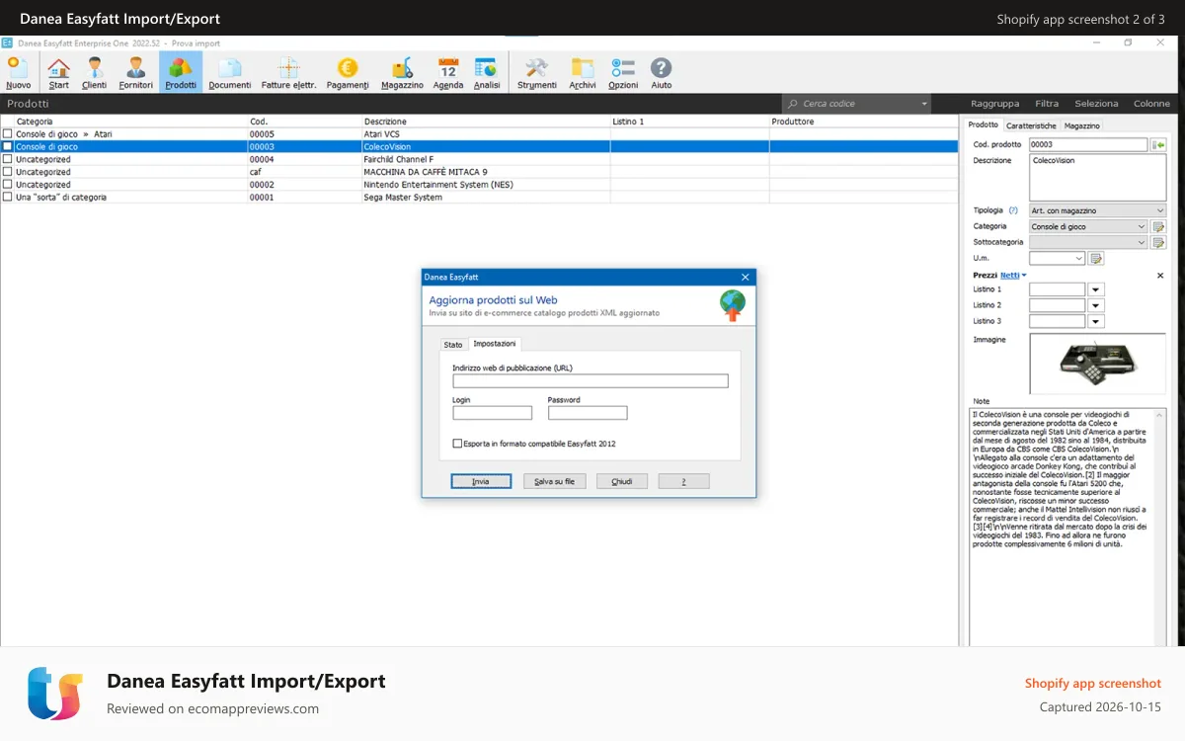Open the Raggruppa menu

994,104
